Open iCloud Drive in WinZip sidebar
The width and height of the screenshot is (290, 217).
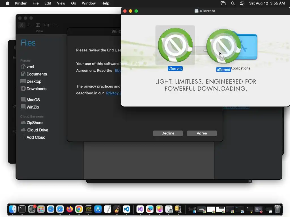pyautogui.click(x=34, y=130)
